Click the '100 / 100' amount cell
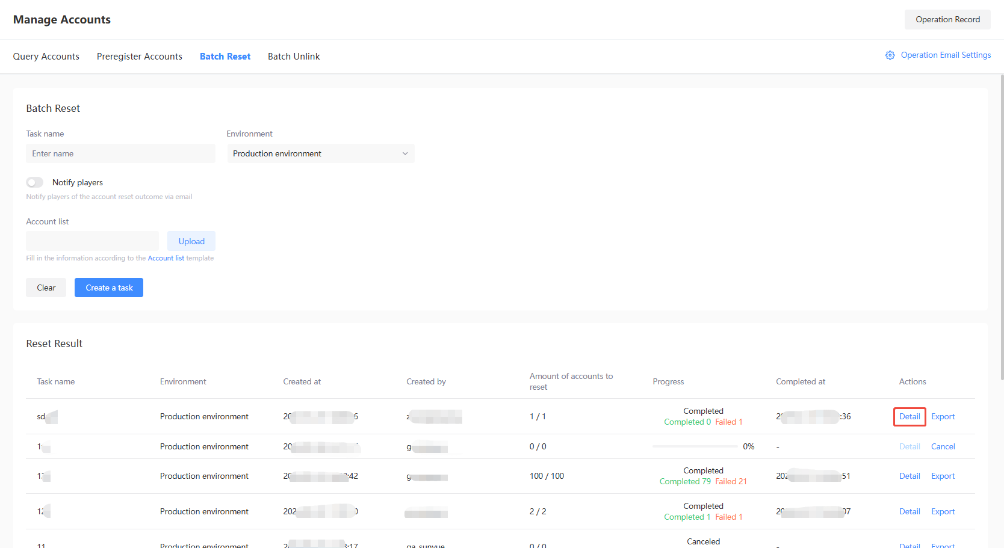The height and width of the screenshot is (548, 1004). coord(547,476)
